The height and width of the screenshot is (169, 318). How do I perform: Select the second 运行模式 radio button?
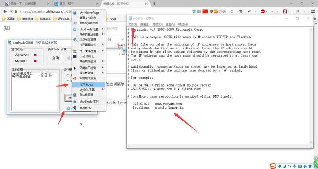click(68, 81)
